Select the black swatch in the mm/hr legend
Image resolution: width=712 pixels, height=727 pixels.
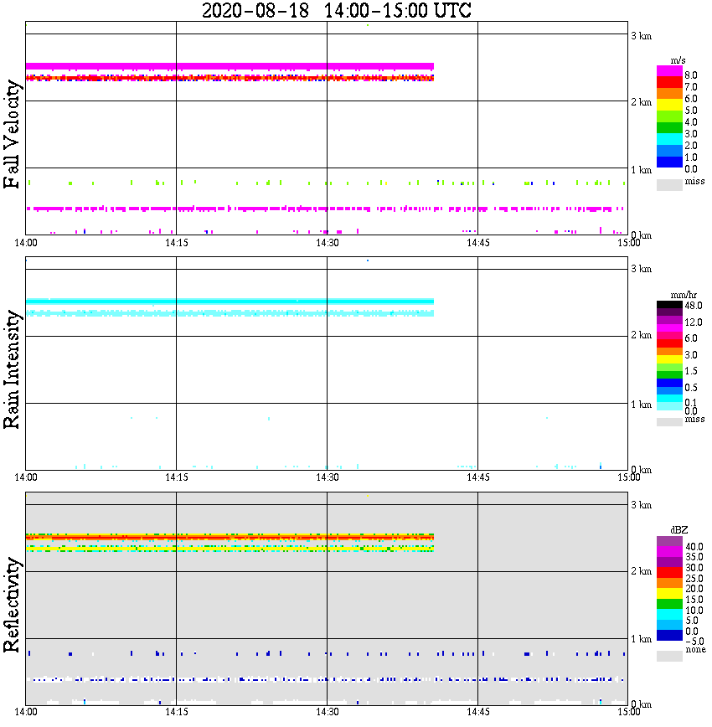pos(669,305)
